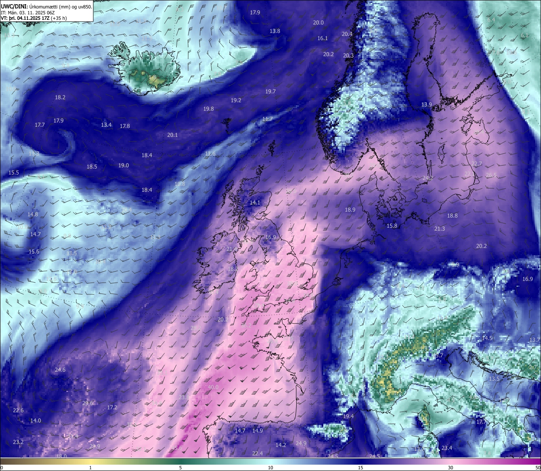This screenshot has width=541, height=471.
Task: Click the 13.4 value label
Action: (106, 125)
